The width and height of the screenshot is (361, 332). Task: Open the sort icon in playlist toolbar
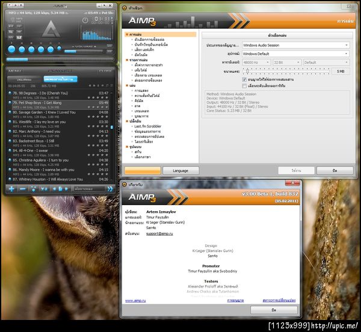coord(44,189)
